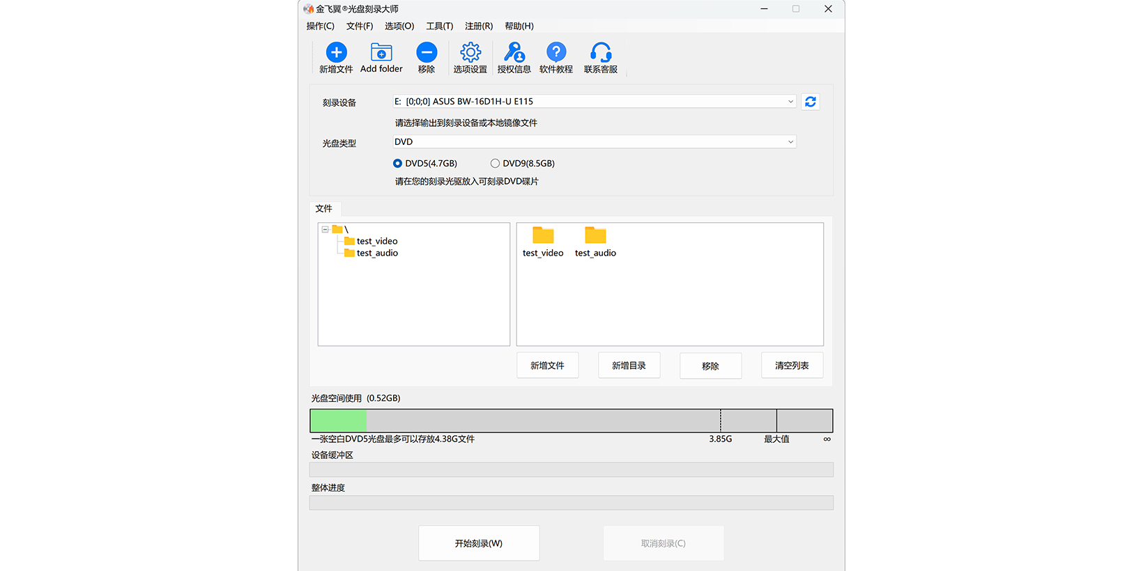The image size is (1143, 571).
Task: Select test_audio folder in right file pane
Action: pyautogui.click(x=595, y=241)
